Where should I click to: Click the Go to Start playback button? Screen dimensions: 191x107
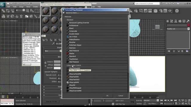pos(162,100)
